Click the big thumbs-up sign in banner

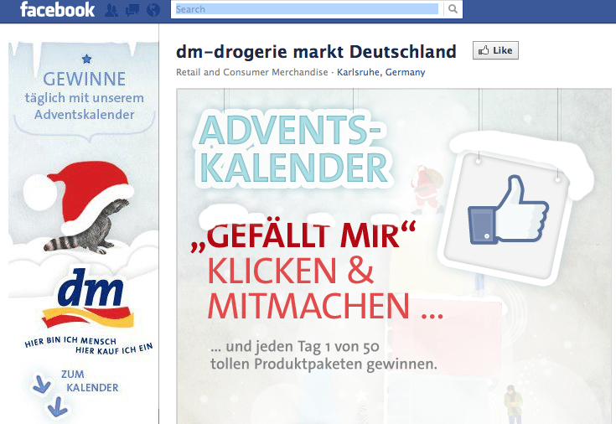point(508,209)
